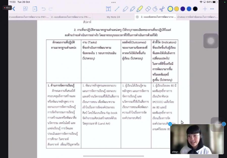Image resolution: width=227 pixels, height=158 pixels.
Task: Select the dark navy color swatch
Action: point(183,9)
